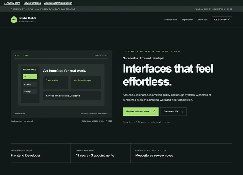243x175 pixels.
Task: Click the 'An interface for real work.' heading
Action: tap(65, 71)
